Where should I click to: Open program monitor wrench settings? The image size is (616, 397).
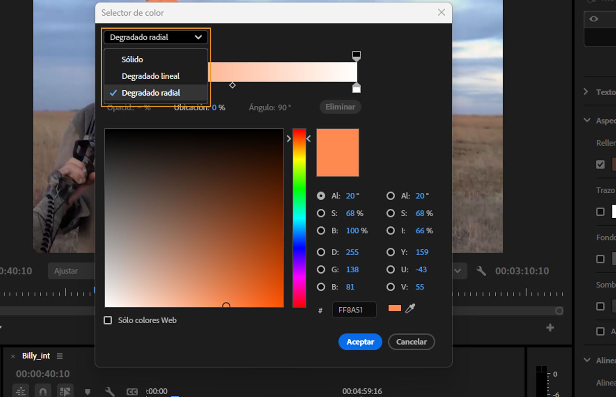point(481,271)
